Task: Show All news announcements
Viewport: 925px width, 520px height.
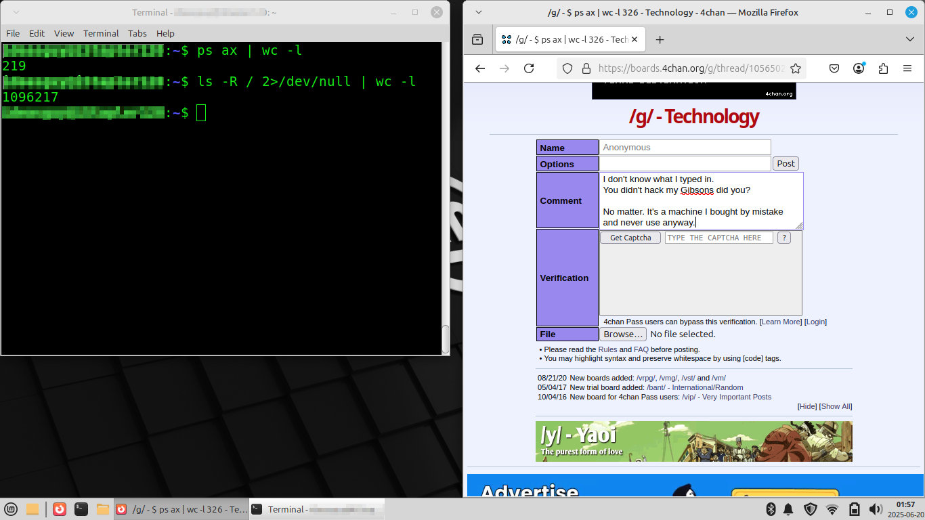Action: (836, 406)
